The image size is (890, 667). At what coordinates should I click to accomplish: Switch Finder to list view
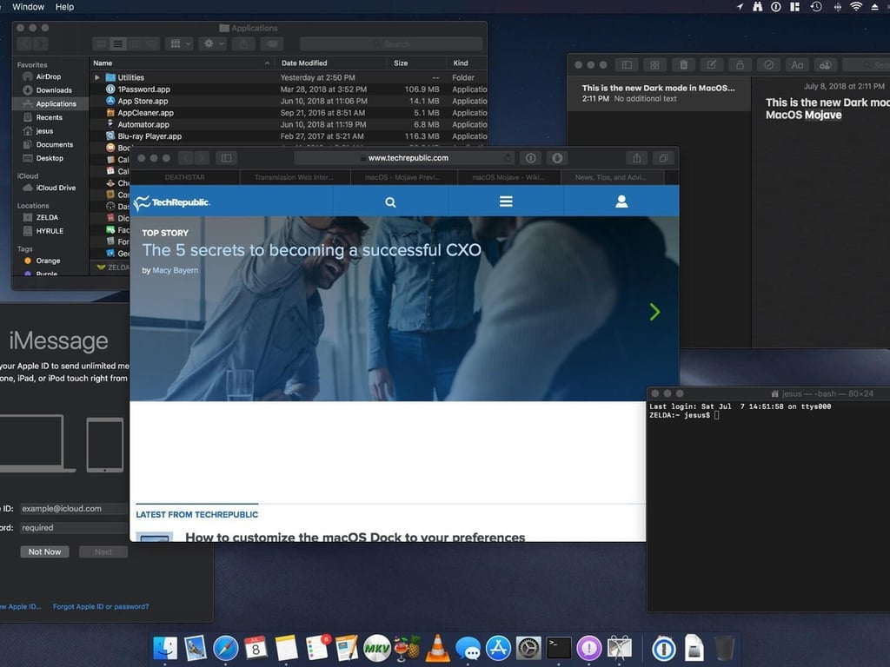coord(118,43)
